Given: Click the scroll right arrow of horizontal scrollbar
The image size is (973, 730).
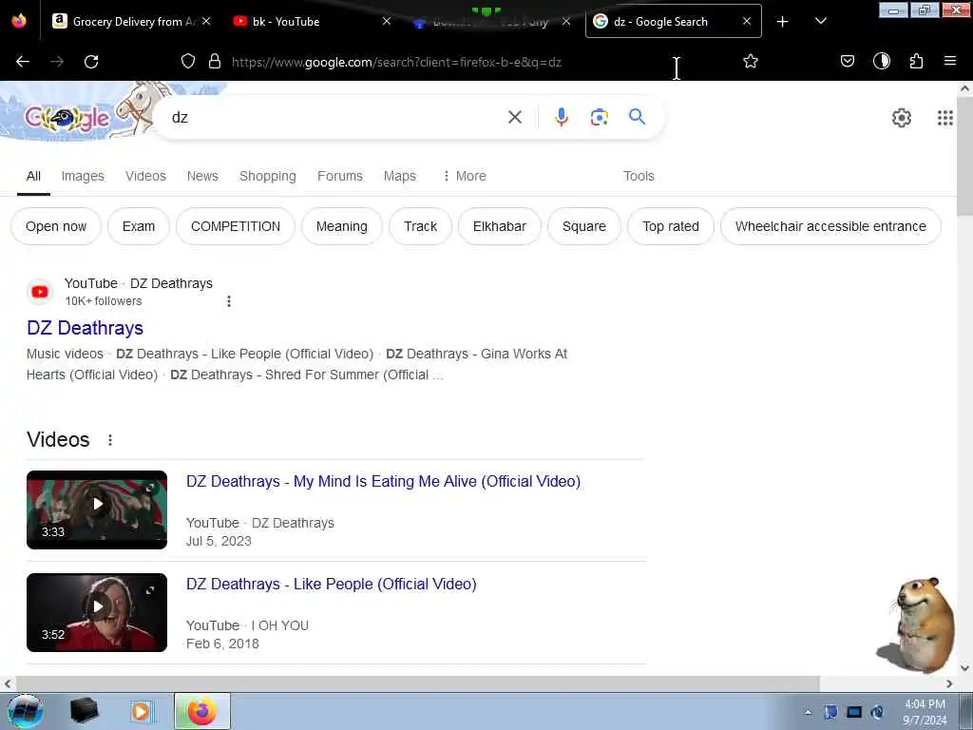Looking at the screenshot, I should click(949, 683).
